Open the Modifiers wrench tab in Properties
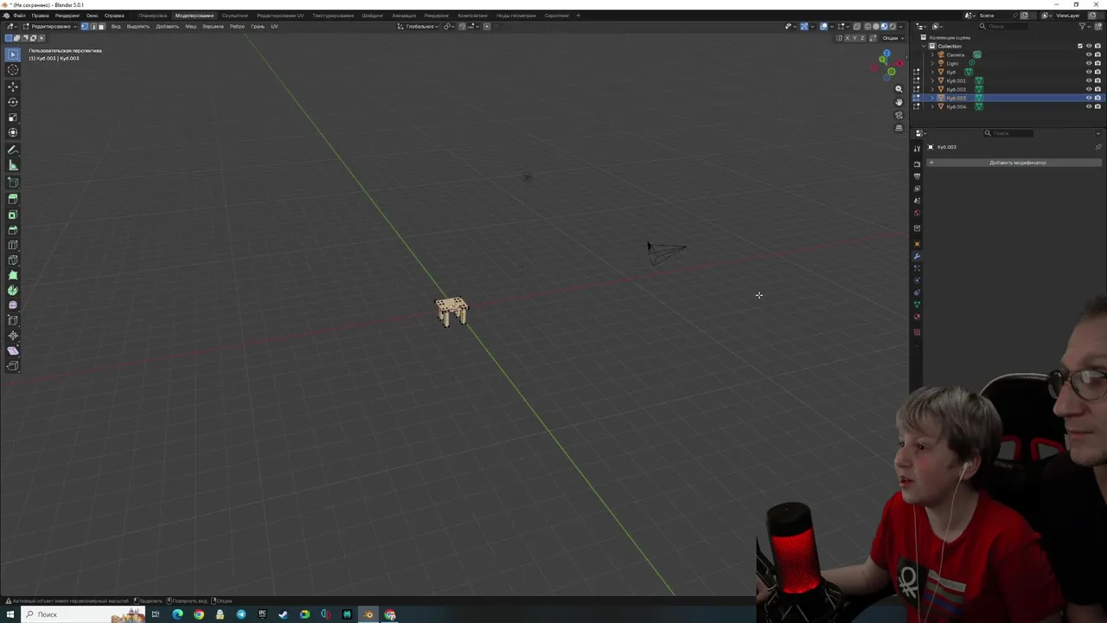 (x=917, y=256)
